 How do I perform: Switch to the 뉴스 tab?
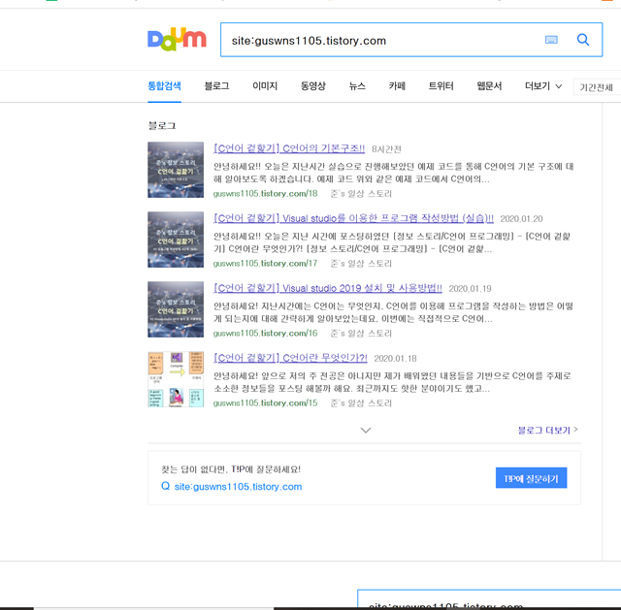click(x=357, y=86)
